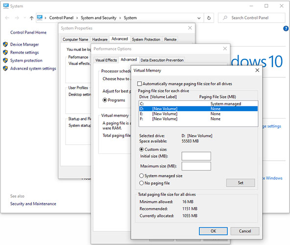Screen dimensions: 290x245
Task: Click the Remote settings shield icon
Action: 5,52
